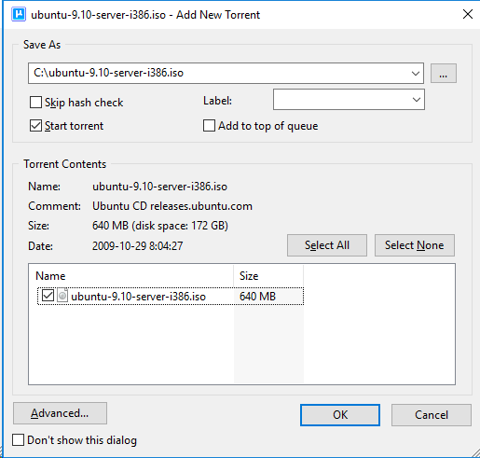Open Advanced torrent settings
480x458 pixels.
(x=60, y=413)
